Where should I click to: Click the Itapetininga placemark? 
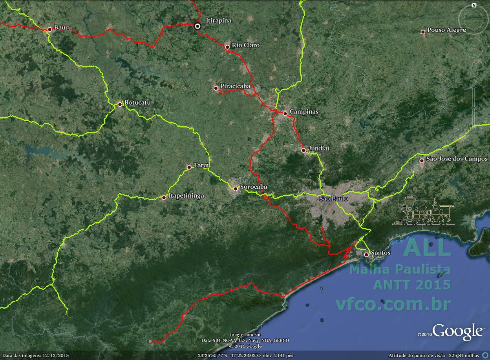164,198
